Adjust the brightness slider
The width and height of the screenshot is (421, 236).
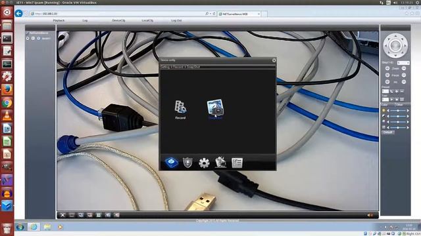click(398, 111)
